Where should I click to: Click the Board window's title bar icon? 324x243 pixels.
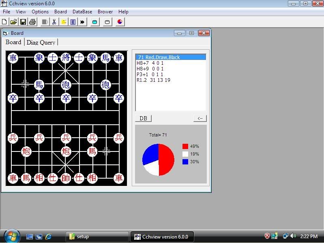[5, 33]
